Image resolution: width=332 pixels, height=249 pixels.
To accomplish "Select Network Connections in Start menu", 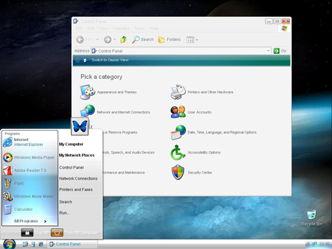I will click(78, 178).
